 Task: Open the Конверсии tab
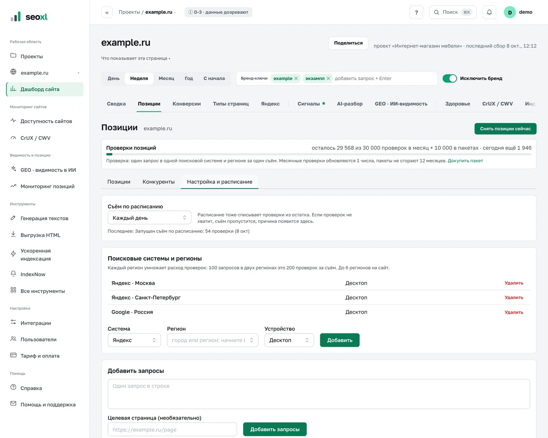pyautogui.click(x=187, y=104)
